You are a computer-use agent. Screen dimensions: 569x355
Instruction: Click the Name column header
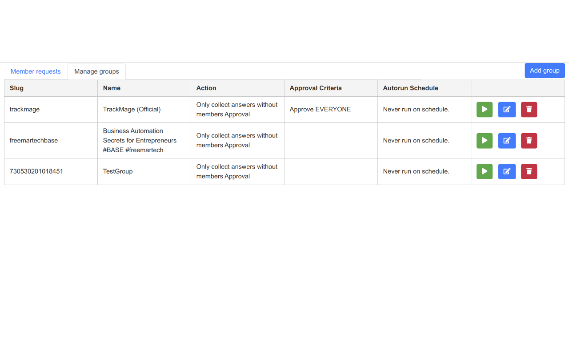pyautogui.click(x=144, y=88)
